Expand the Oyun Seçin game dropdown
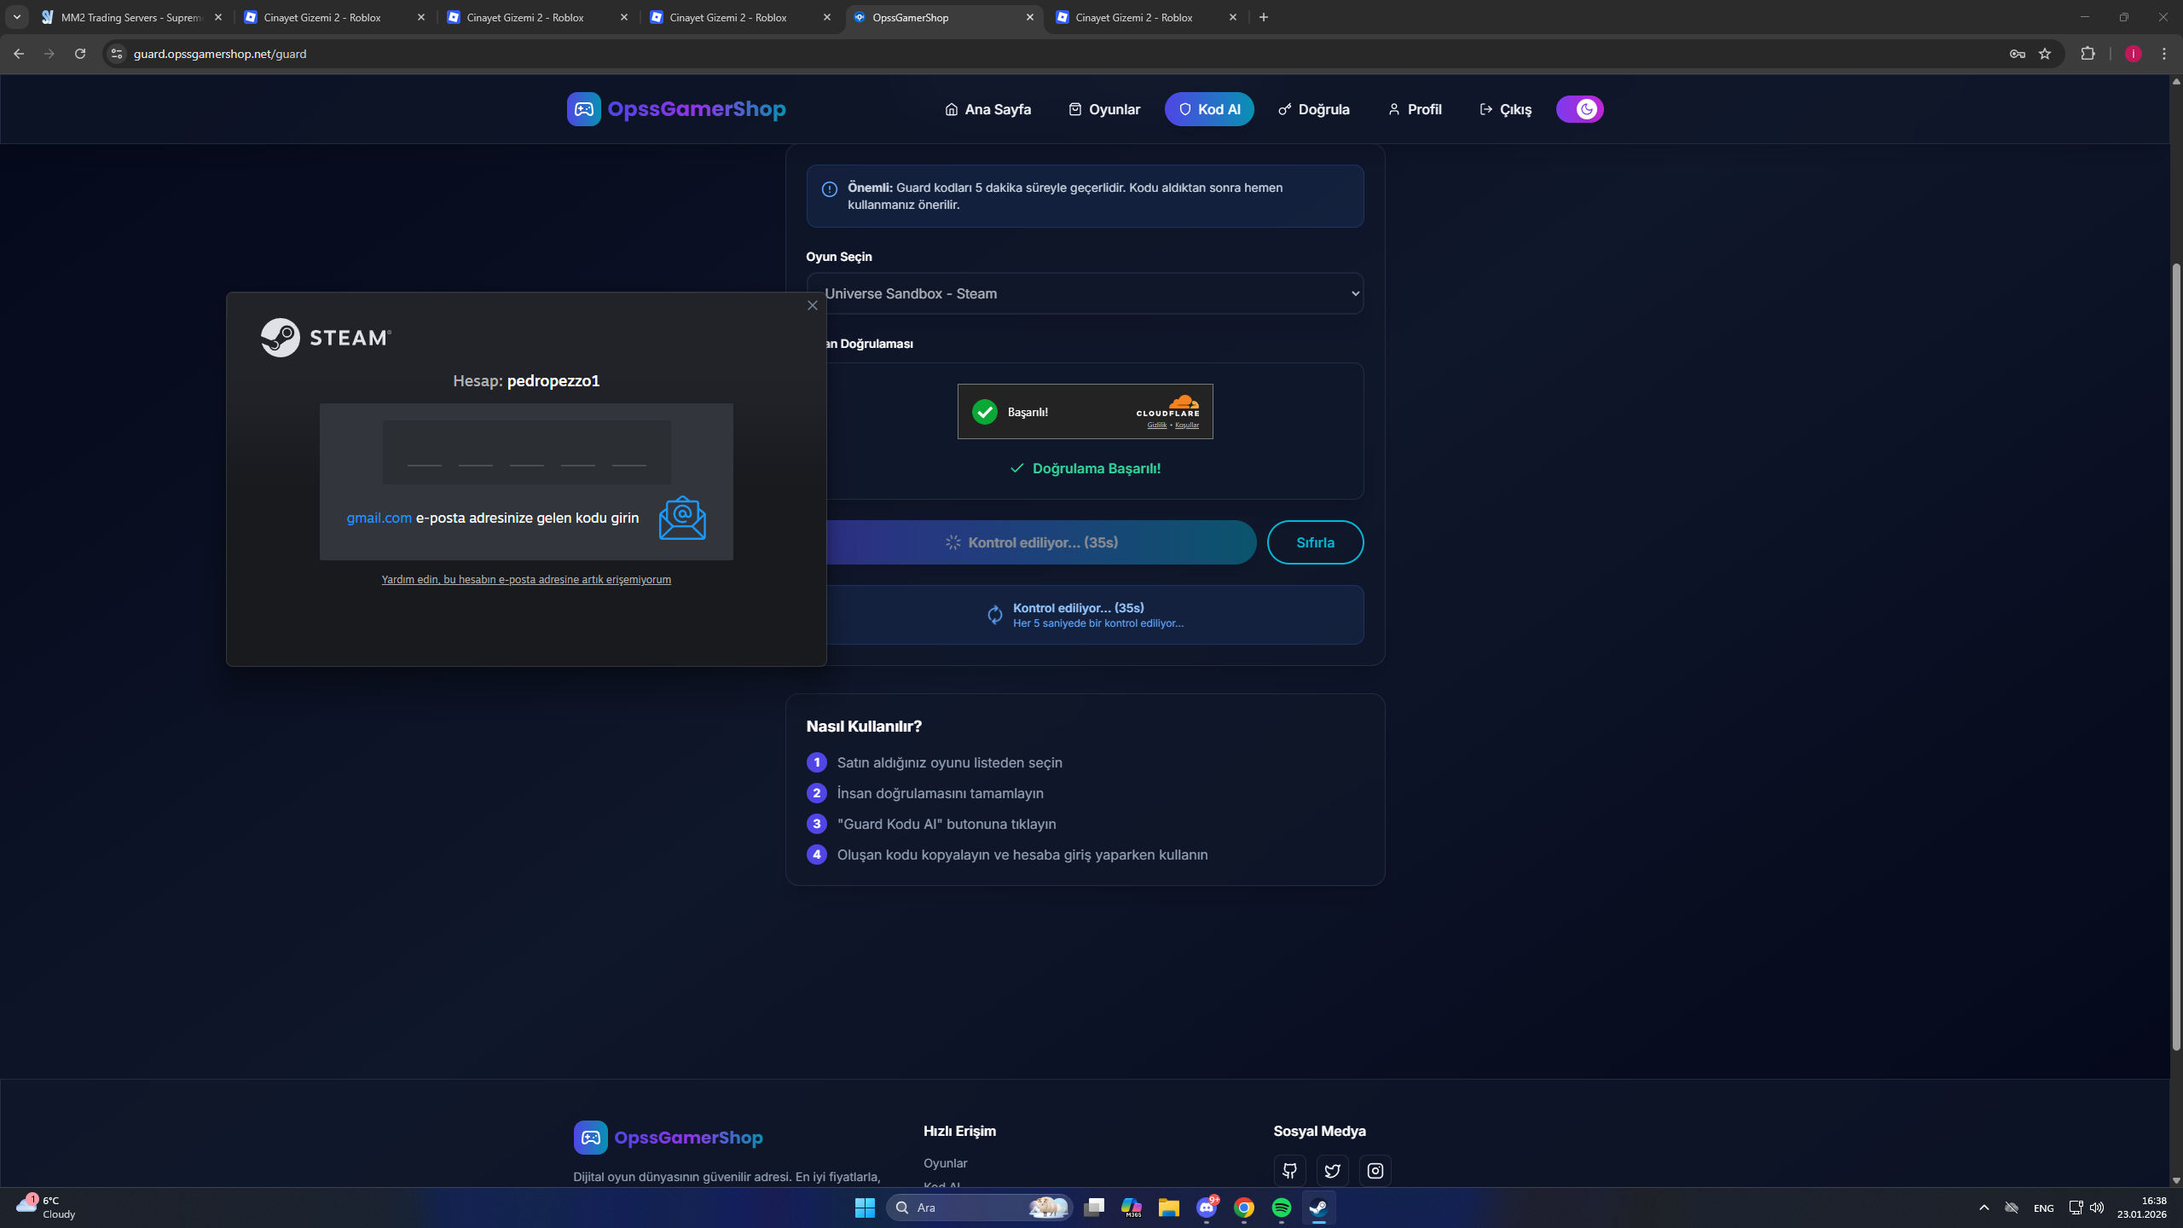 coord(1086,293)
